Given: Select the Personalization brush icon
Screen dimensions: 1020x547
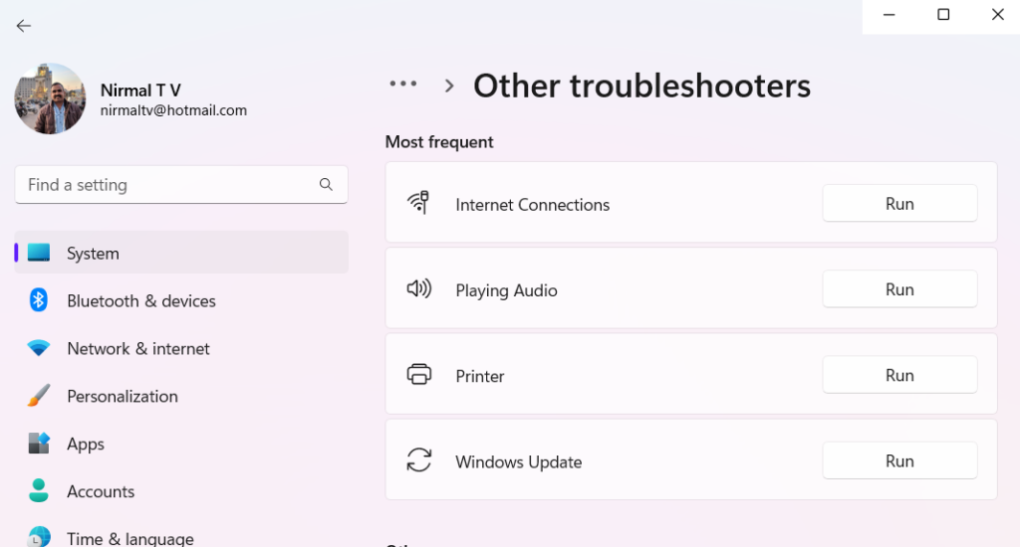Looking at the screenshot, I should point(39,396).
